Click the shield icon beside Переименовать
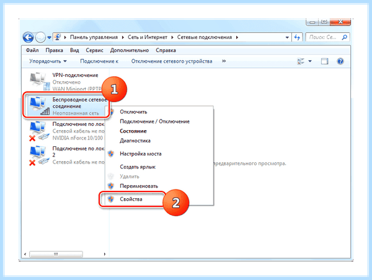This screenshot has height=280, width=372. click(x=111, y=186)
